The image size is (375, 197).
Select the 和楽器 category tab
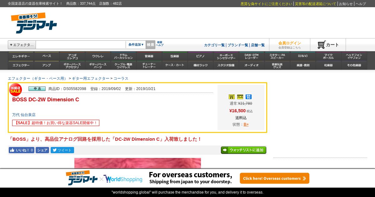(x=328, y=65)
